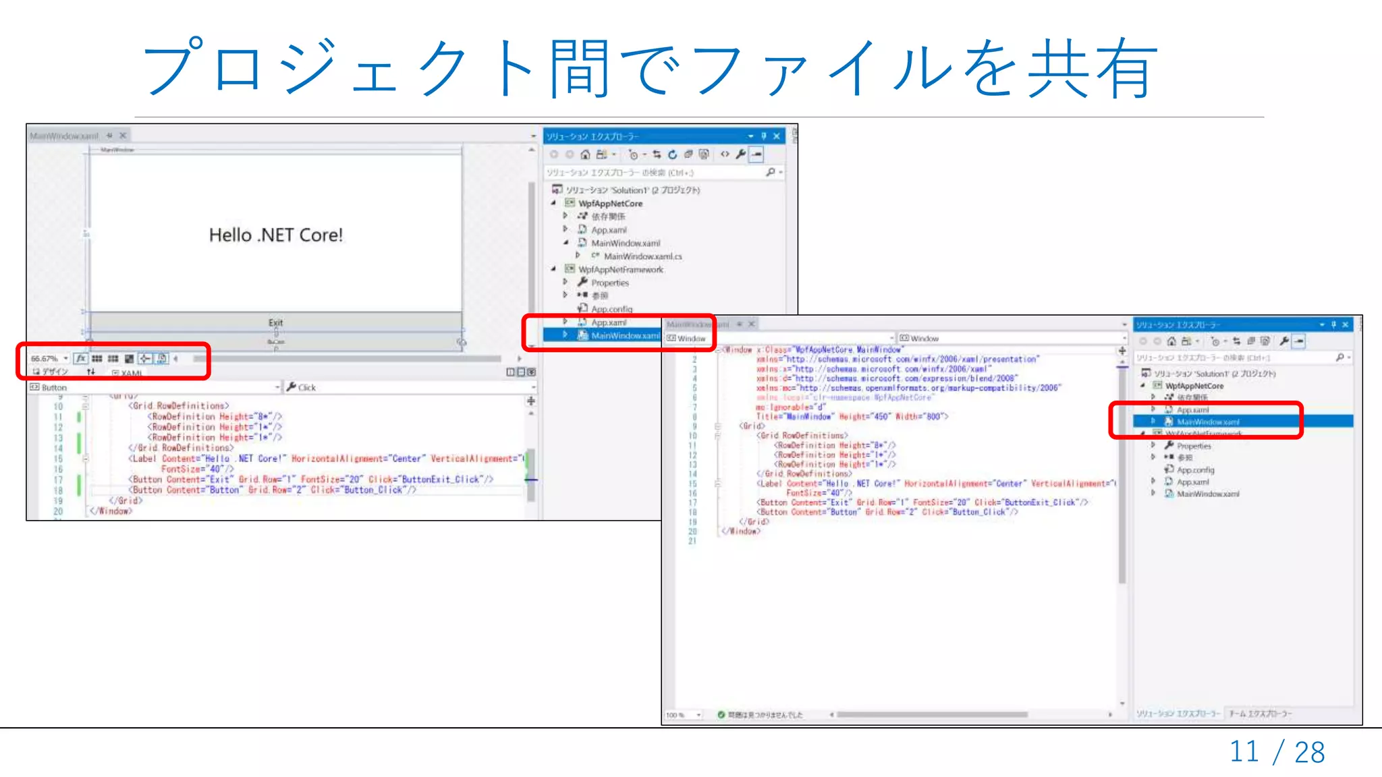The width and height of the screenshot is (1382, 777).
Task: Click Sync with Active Document in left Solution Explorer
Action: [x=657, y=154]
